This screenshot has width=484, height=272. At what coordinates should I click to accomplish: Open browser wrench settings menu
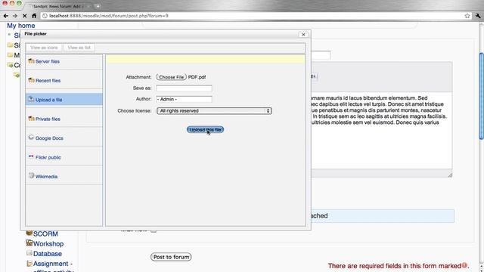478,16
